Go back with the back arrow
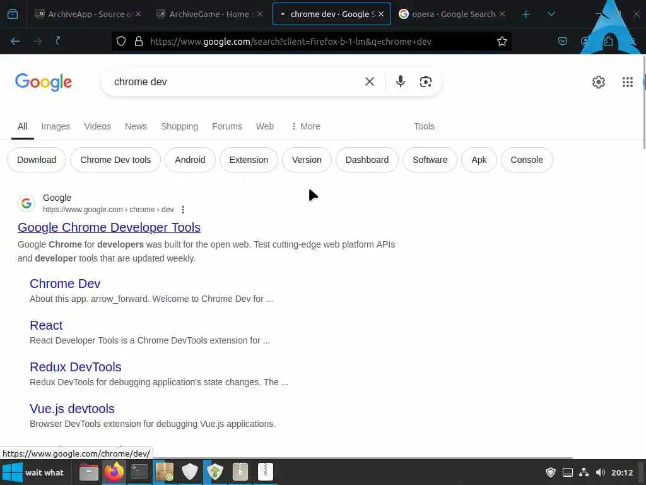This screenshot has height=485, width=646. 15,41
